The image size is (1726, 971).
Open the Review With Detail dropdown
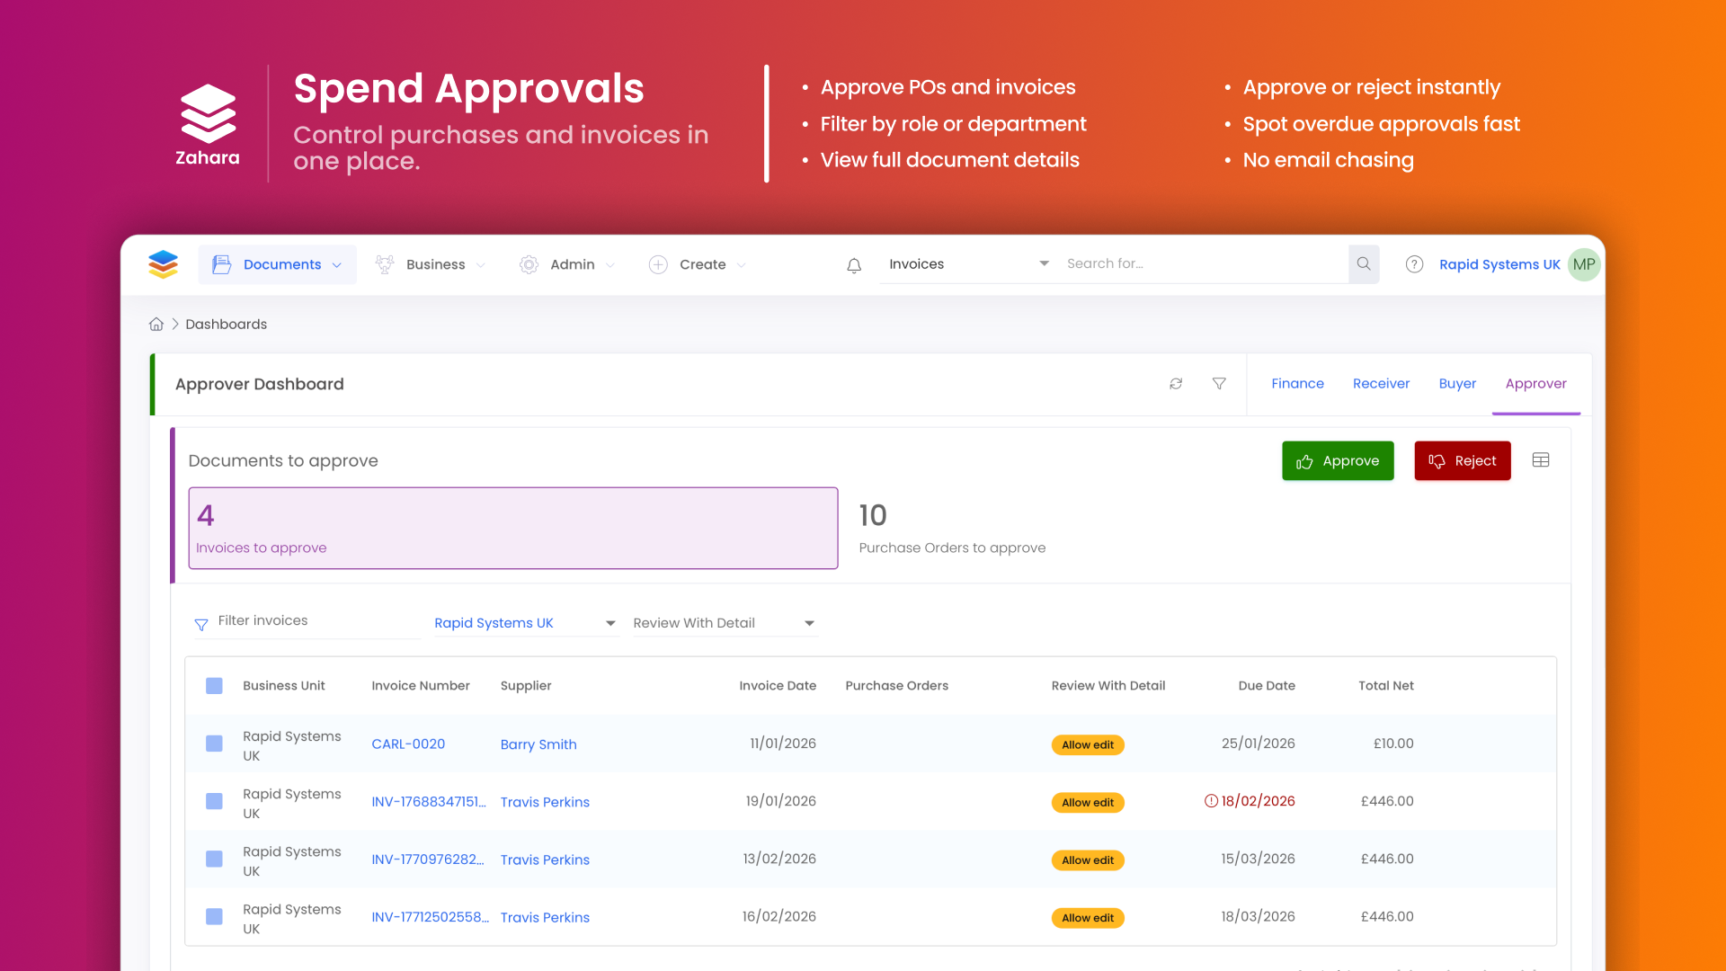[725, 623]
